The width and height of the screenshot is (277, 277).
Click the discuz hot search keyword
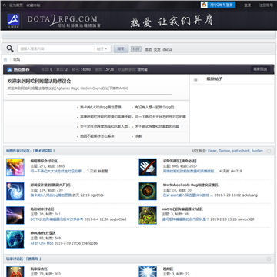(x=167, y=49)
